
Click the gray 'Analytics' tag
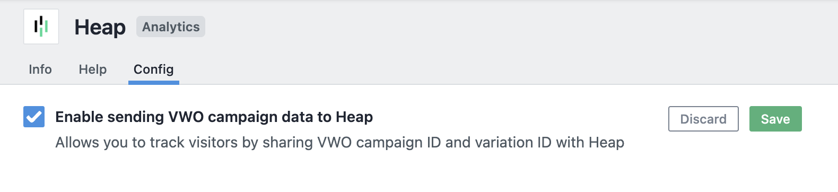(171, 27)
